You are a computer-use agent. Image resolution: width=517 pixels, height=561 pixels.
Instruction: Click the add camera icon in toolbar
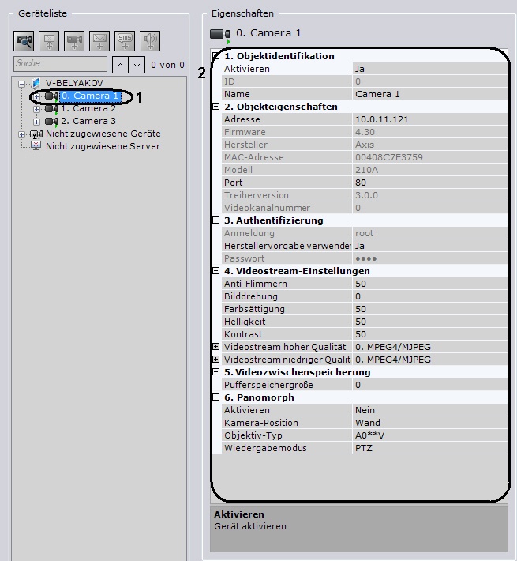click(x=74, y=41)
